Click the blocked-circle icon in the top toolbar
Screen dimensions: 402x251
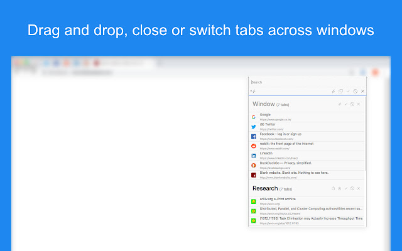[356, 91]
